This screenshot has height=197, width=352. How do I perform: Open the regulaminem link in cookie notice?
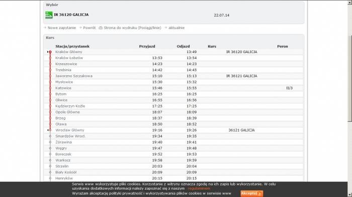199,188
